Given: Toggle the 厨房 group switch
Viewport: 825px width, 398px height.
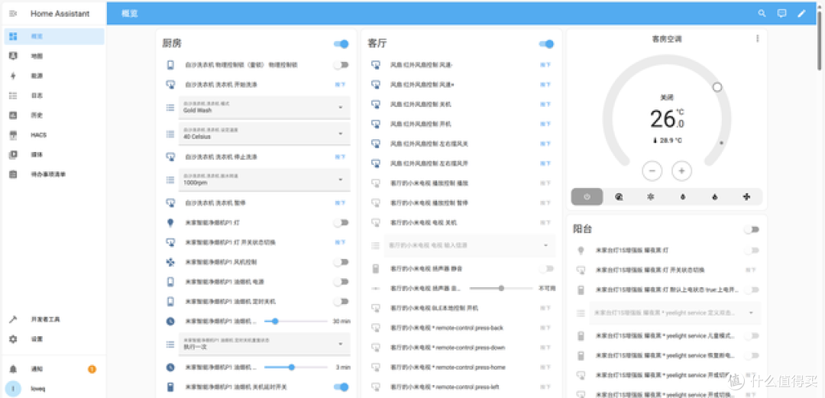Looking at the screenshot, I should [x=341, y=44].
